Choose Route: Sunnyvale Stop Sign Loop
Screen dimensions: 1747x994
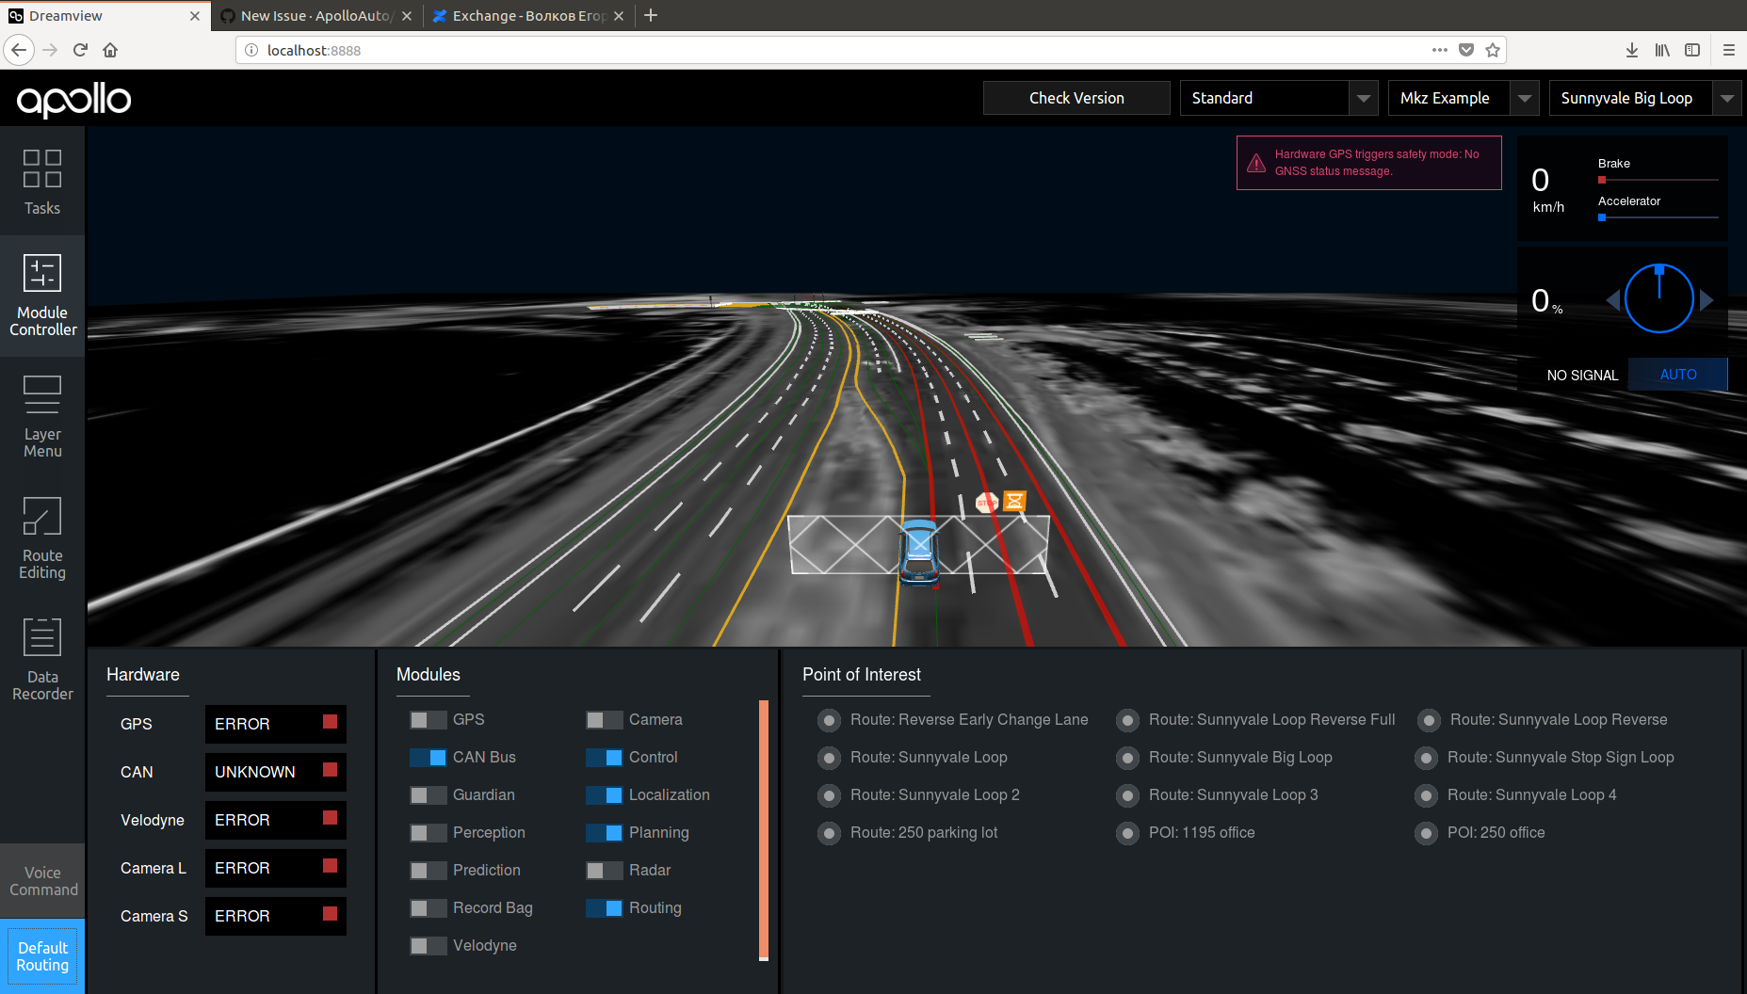click(x=1426, y=758)
